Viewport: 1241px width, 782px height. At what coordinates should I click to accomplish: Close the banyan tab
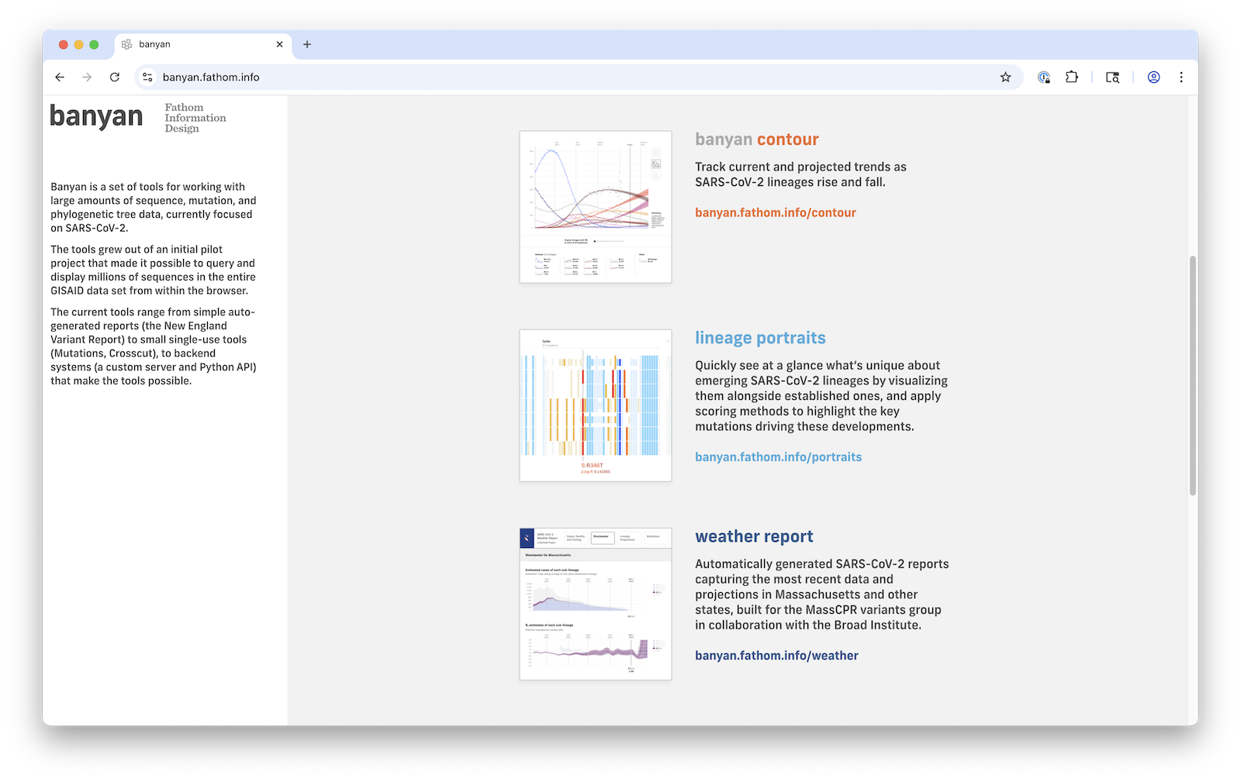280,45
